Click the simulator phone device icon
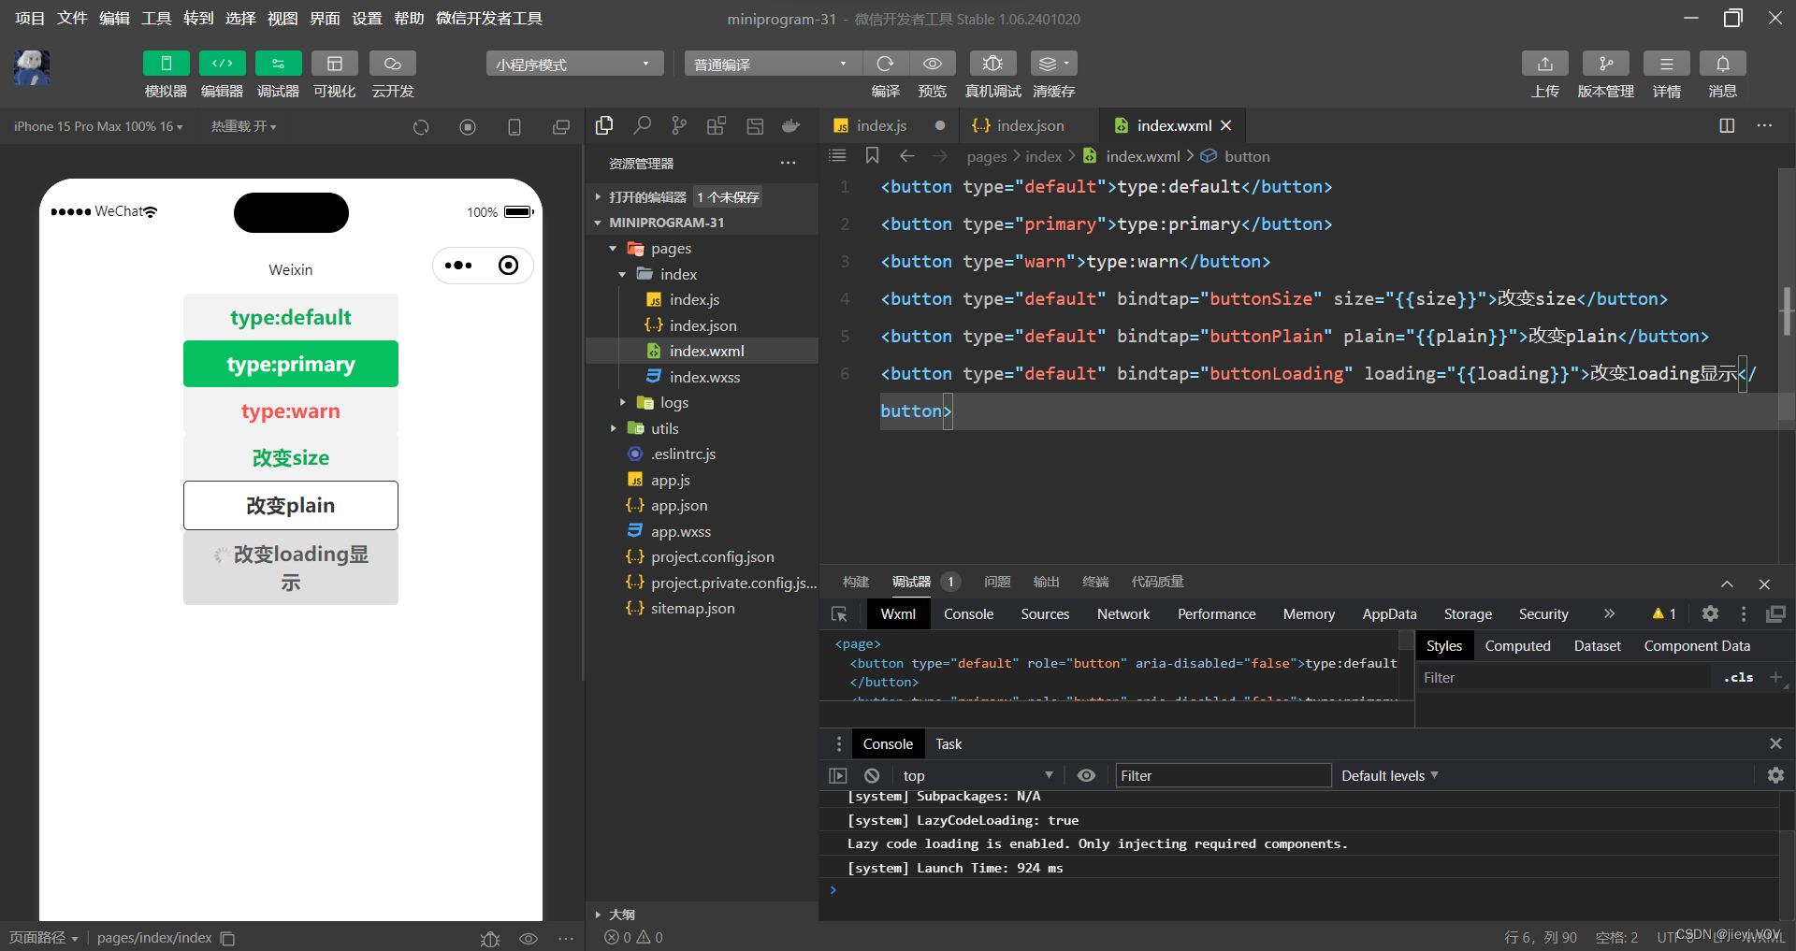The image size is (1796, 951). click(x=514, y=127)
